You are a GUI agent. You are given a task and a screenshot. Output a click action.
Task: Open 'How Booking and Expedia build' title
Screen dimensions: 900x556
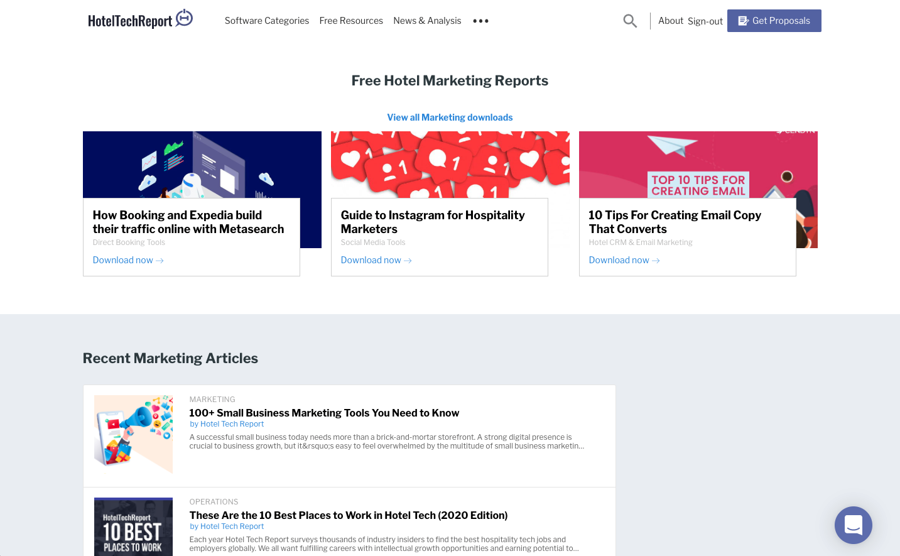point(188,222)
